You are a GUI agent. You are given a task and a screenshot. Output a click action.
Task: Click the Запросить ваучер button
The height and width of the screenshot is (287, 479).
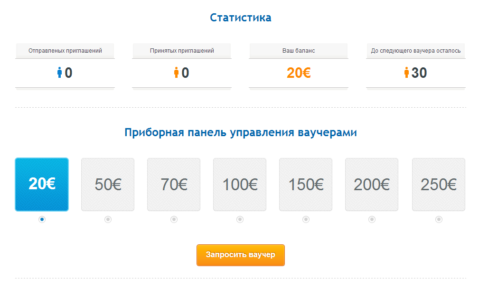241,255
